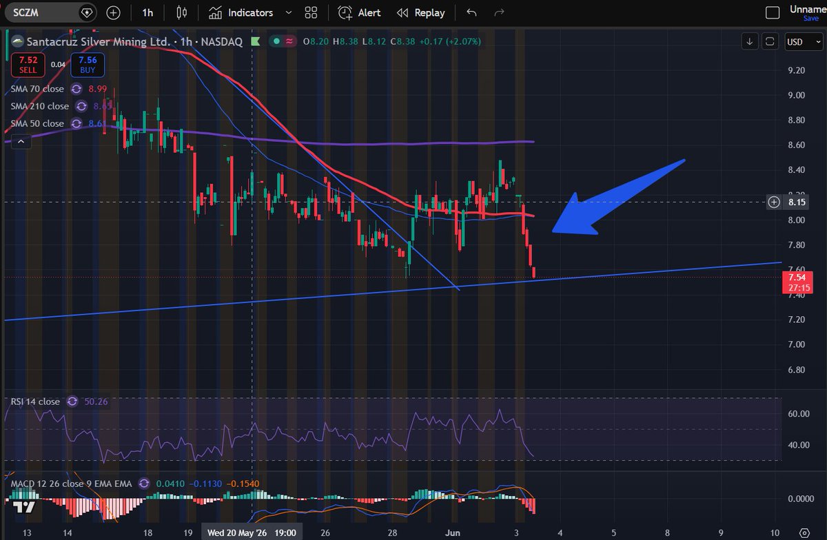This screenshot has width=827, height=540.
Task: Click the down-arrow button above the price scale
Action: coord(751,41)
